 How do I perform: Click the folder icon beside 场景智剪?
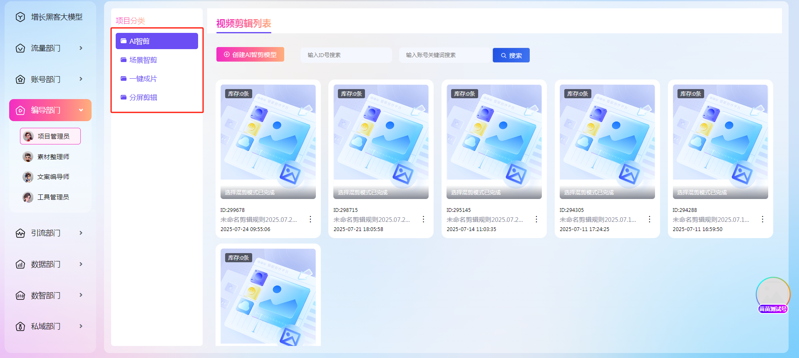coord(124,60)
